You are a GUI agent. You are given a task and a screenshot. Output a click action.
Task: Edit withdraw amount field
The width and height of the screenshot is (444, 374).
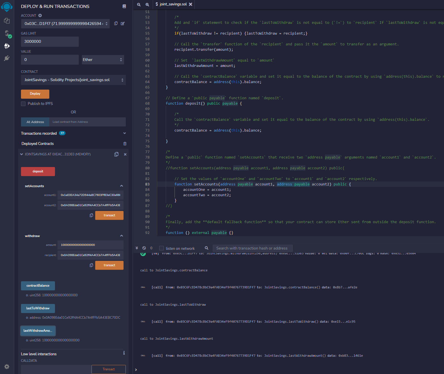pyautogui.click(x=90, y=245)
